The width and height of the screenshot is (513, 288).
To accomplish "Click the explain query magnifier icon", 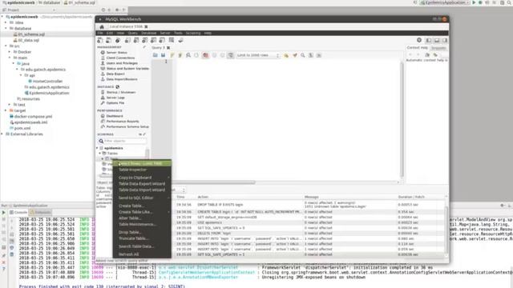I will (x=188, y=55).
